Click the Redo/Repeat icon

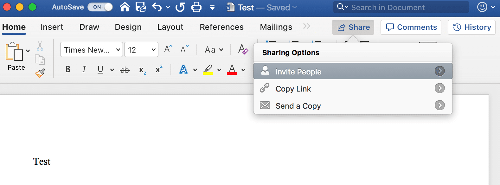(x=180, y=7)
